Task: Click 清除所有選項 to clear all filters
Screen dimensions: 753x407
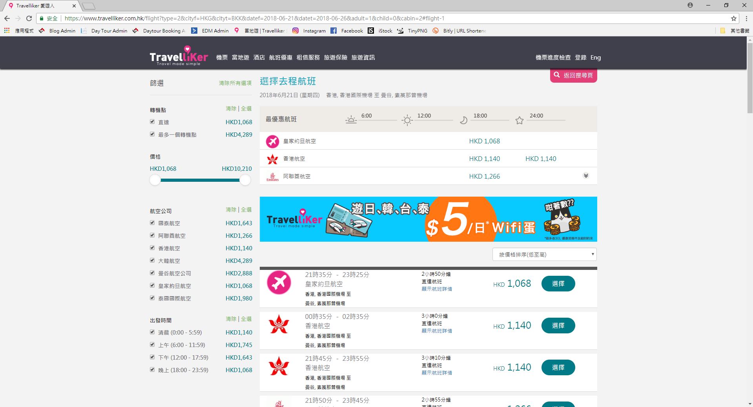Action: (235, 83)
